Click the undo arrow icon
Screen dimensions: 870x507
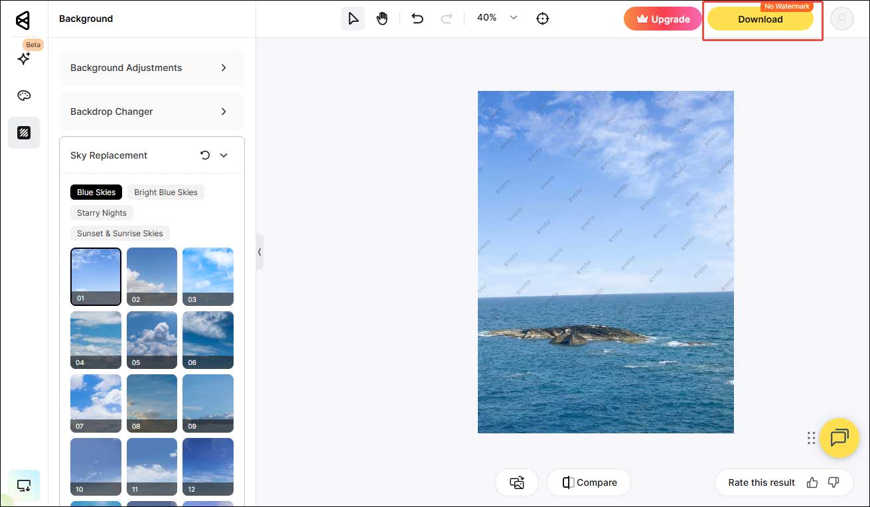tap(417, 19)
